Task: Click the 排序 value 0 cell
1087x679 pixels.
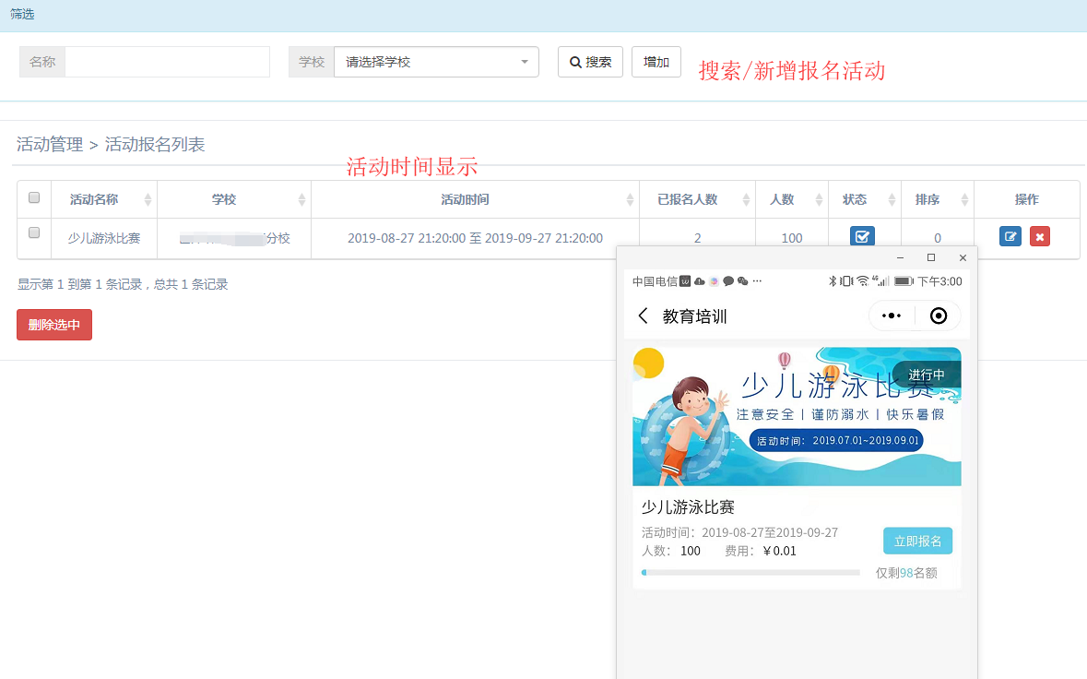Action: (938, 238)
